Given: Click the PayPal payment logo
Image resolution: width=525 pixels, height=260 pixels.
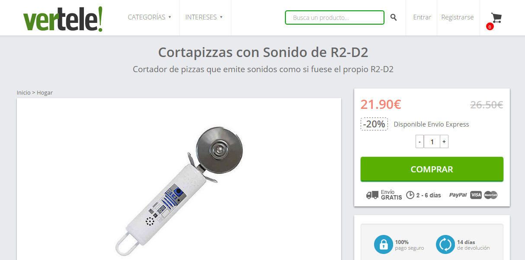Looking at the screenshot, I should (x=458, y=195).
